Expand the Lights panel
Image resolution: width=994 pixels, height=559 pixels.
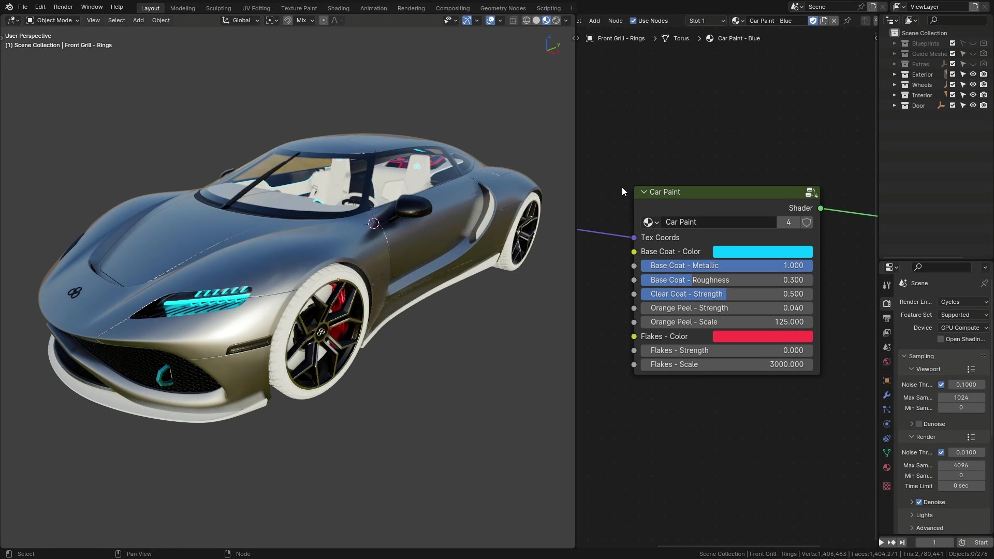coord(924,515)
